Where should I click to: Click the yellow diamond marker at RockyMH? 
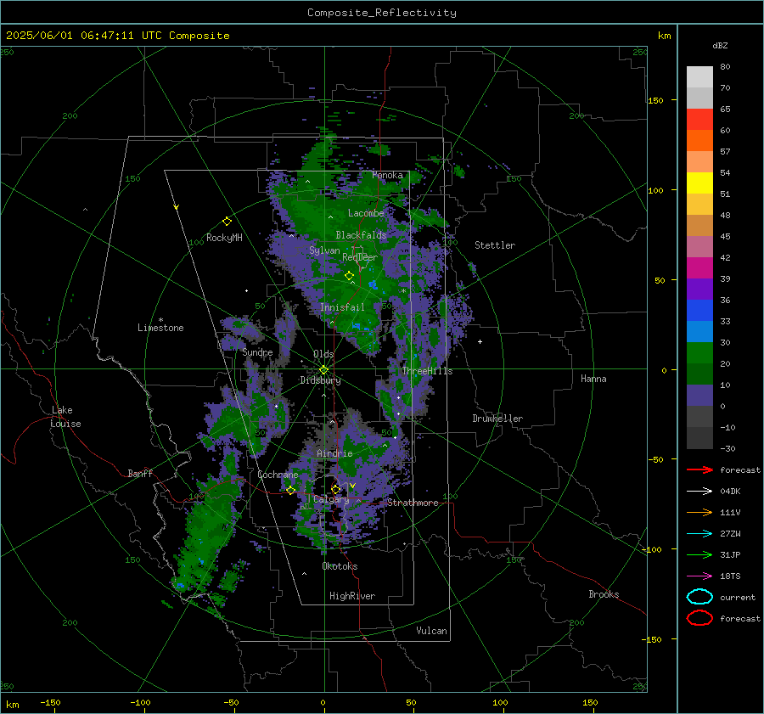227,222
